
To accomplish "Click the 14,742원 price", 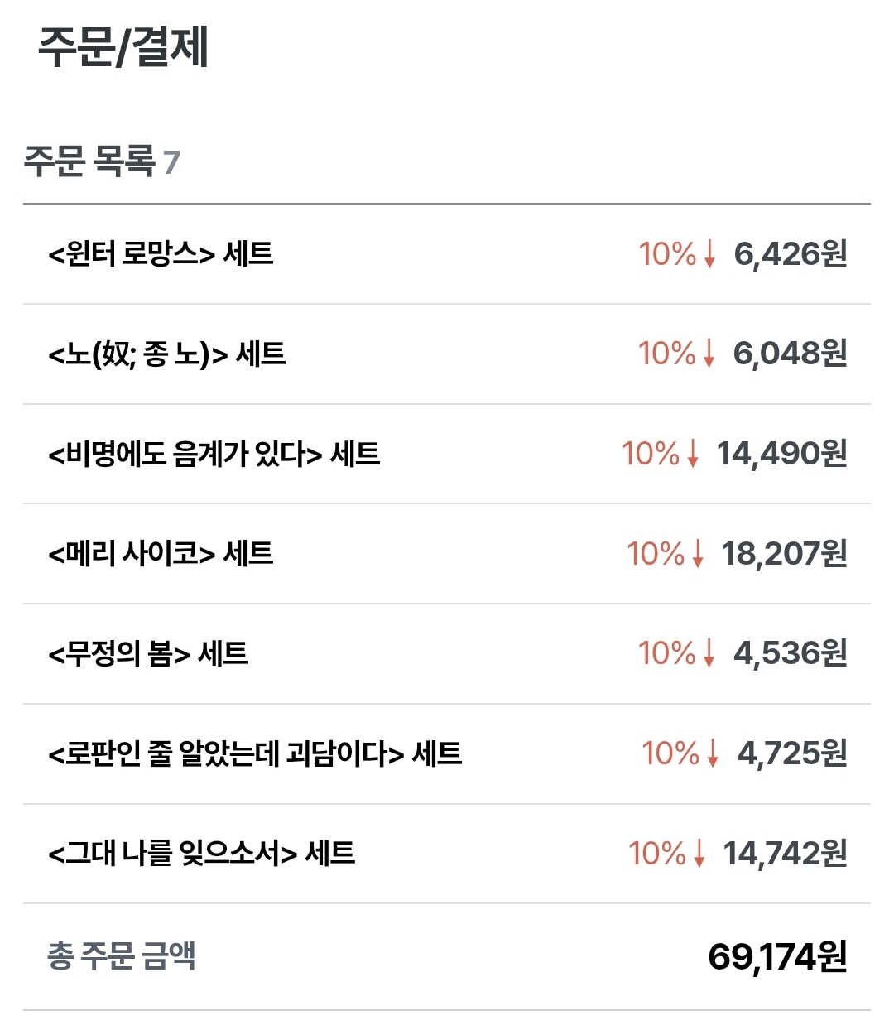I will (786, 854).
